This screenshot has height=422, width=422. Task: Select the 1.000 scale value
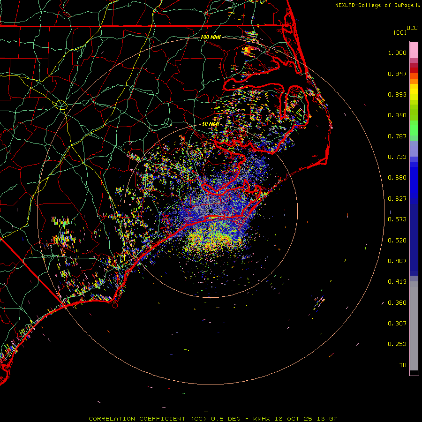pyautogui.click(x=397, y=53)
